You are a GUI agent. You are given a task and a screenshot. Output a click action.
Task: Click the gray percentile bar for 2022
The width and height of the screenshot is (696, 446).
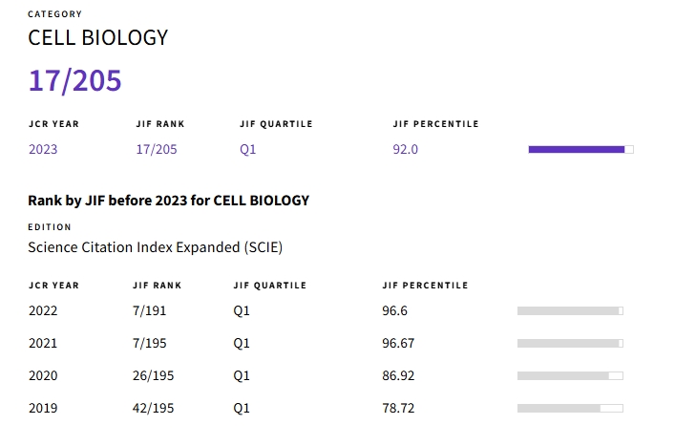click(x=570, y=310)
